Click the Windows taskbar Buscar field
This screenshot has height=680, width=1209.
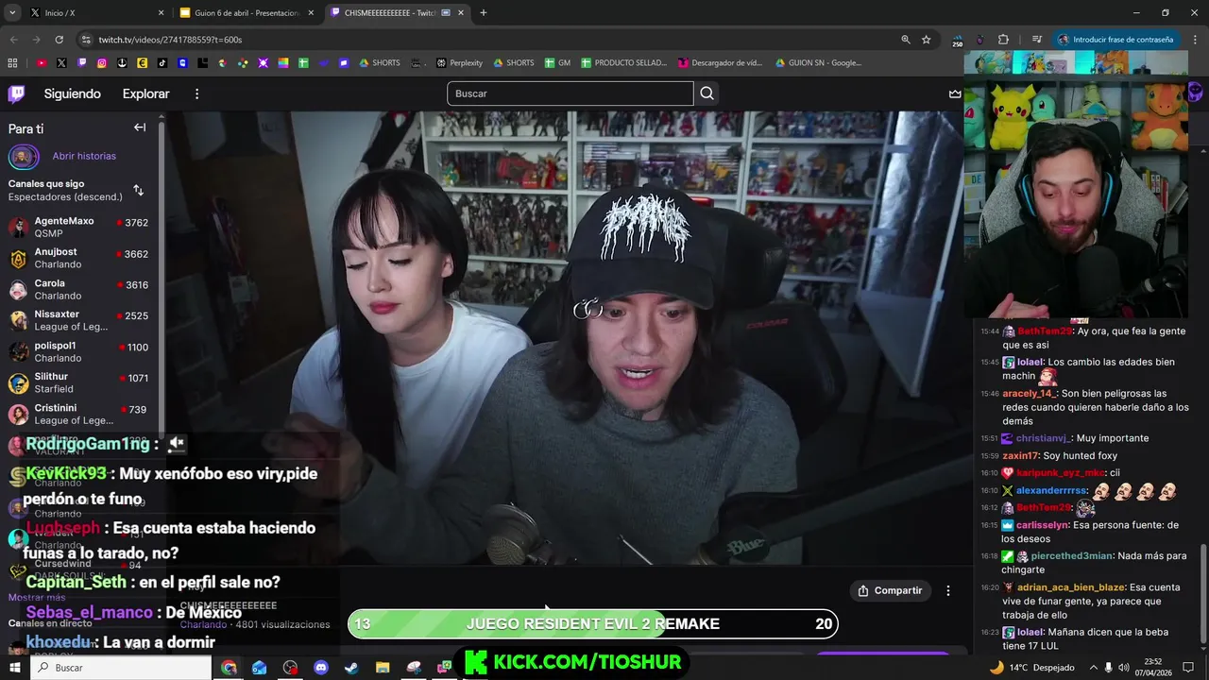pos(121,668)
